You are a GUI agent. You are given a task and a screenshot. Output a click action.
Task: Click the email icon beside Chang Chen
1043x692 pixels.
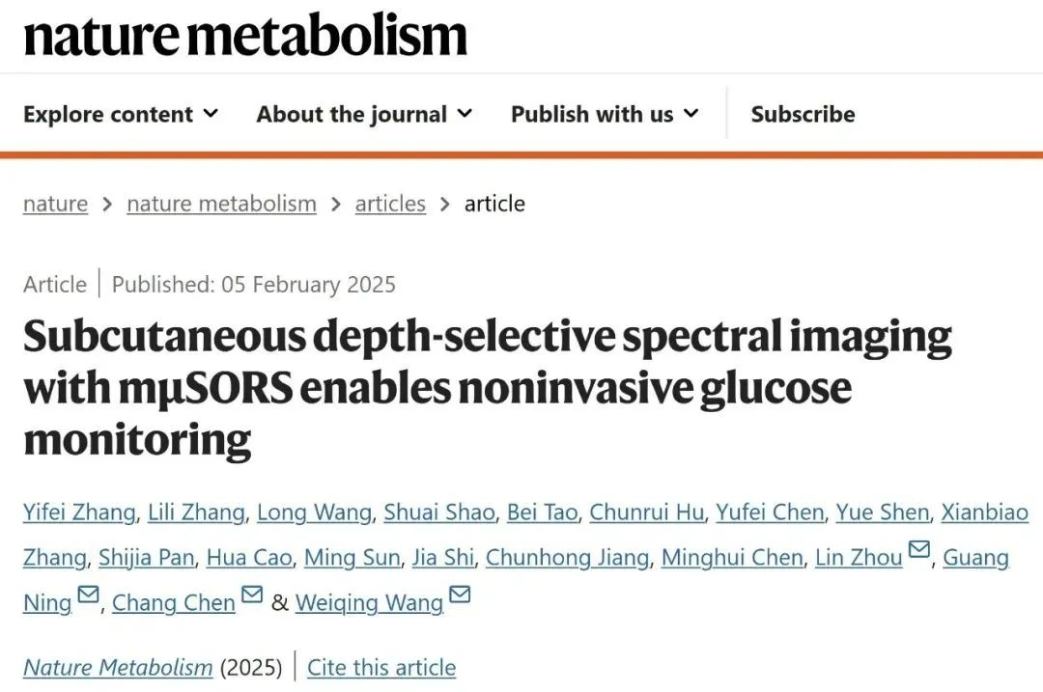[x=252, y=595]
